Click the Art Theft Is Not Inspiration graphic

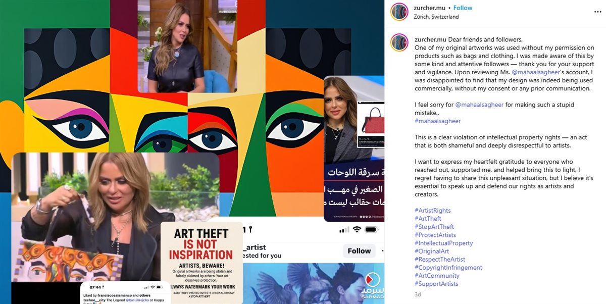tap(202, 260)
